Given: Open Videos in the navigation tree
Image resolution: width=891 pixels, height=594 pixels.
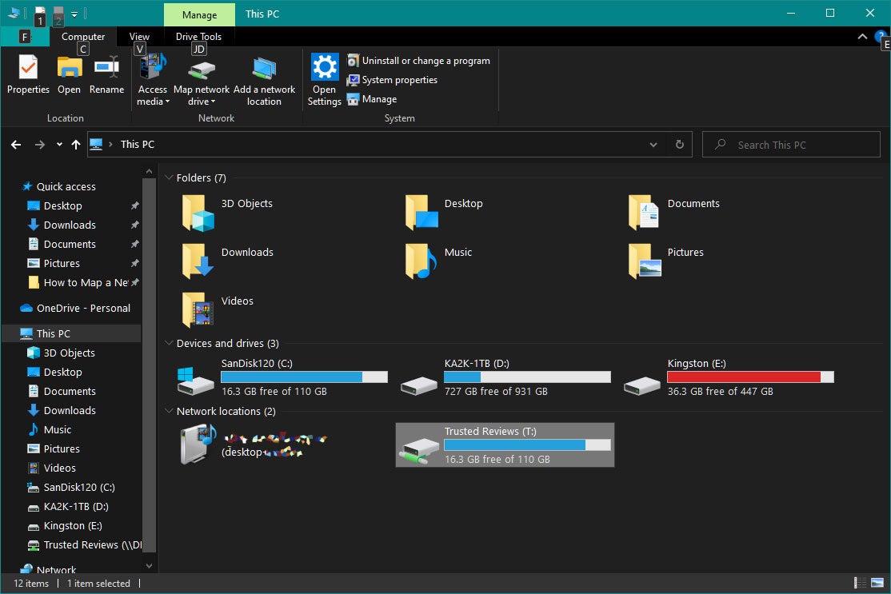Looking at the screenshot, I should (60, 468).
